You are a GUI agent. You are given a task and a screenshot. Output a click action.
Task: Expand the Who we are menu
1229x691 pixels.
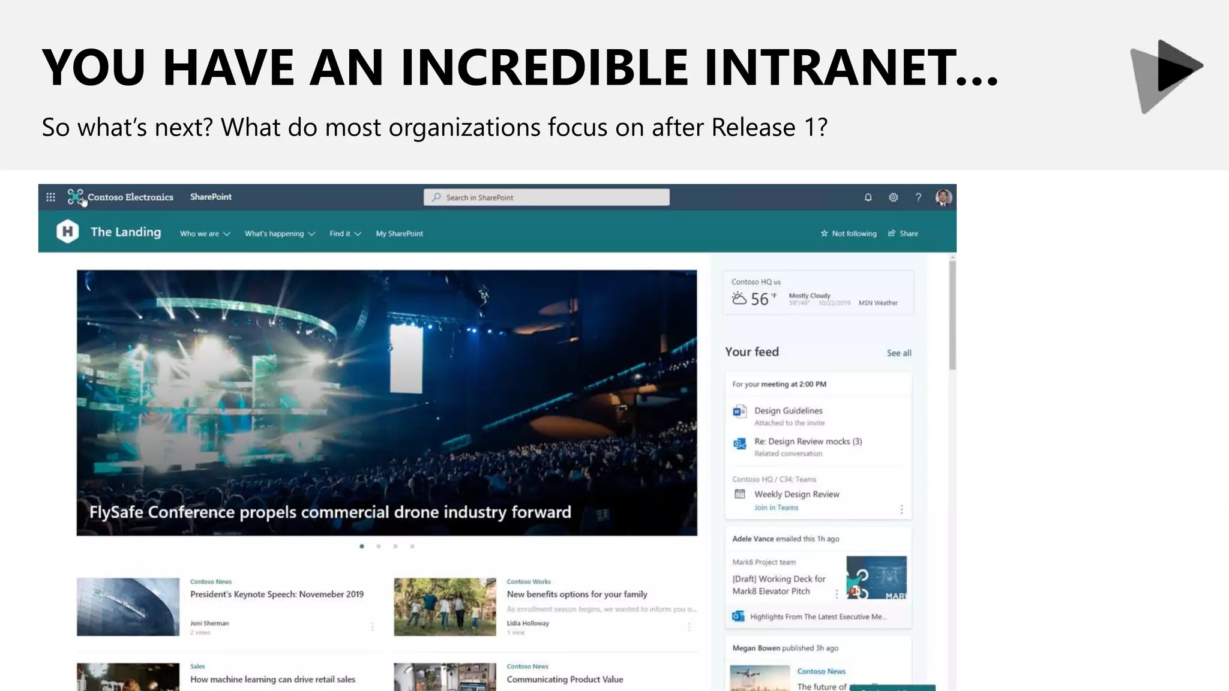[205, 233]
